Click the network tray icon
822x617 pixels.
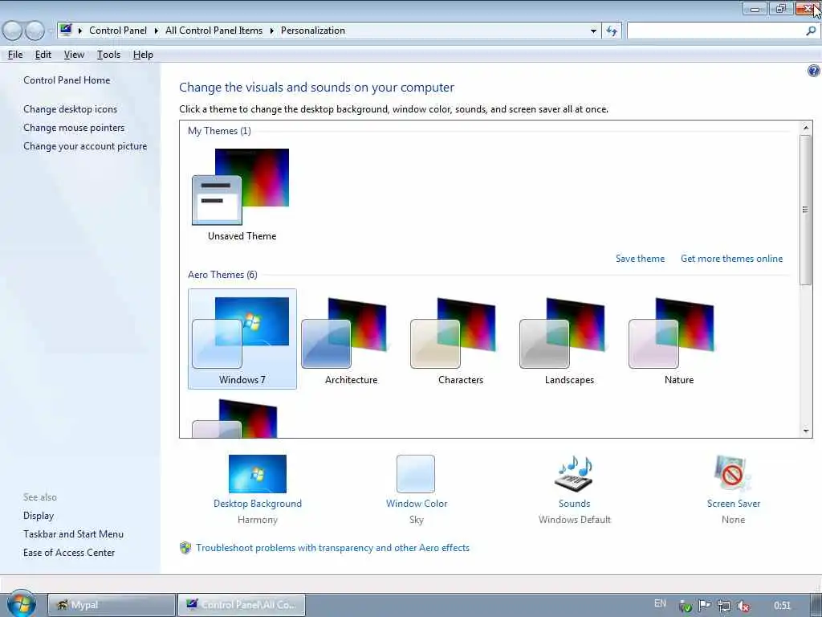pos(723,606)
